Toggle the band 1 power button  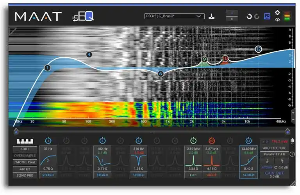tap(48, 140)
